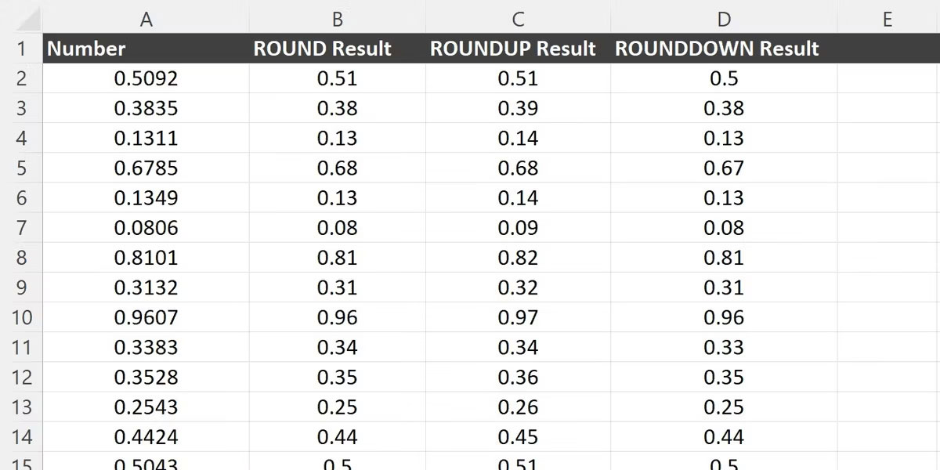Click the ROUND value 0.25 in row 13
The image size is (940, 470).
[x=337, y=407]
